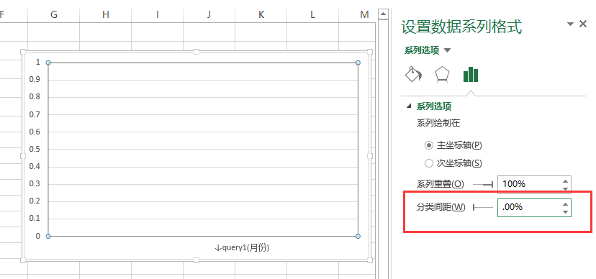Screen dimensions: 596x279
Task: Select the 次坐标轴 radio button
Action: tap(429, 163)
